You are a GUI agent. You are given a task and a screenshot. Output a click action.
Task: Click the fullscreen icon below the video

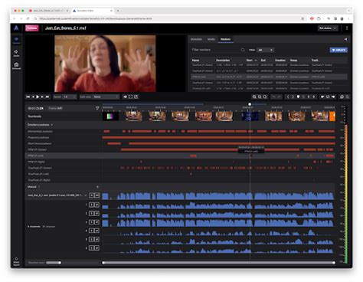131,97
